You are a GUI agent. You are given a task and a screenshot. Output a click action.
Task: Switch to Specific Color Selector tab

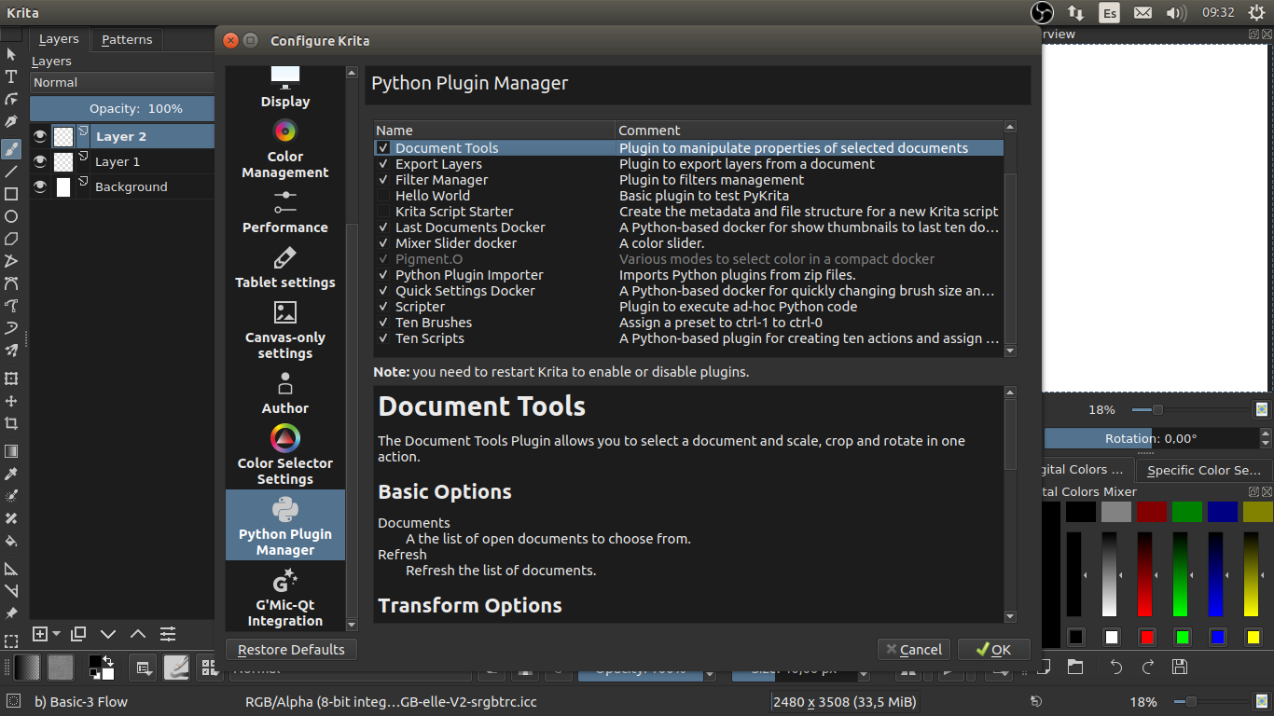(1203, 470)
